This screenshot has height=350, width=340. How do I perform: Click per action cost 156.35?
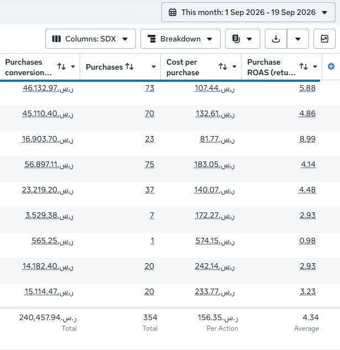tap(218, 317)
